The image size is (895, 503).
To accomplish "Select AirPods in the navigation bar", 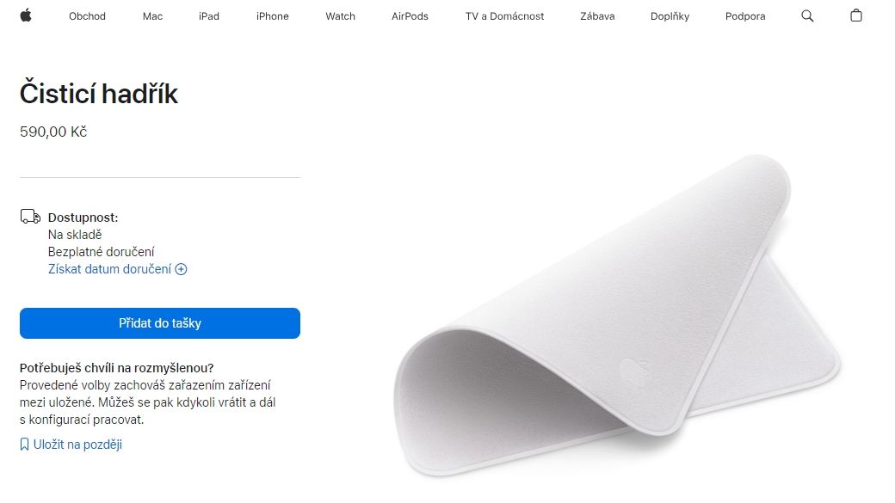I will [x=410, y=16].
